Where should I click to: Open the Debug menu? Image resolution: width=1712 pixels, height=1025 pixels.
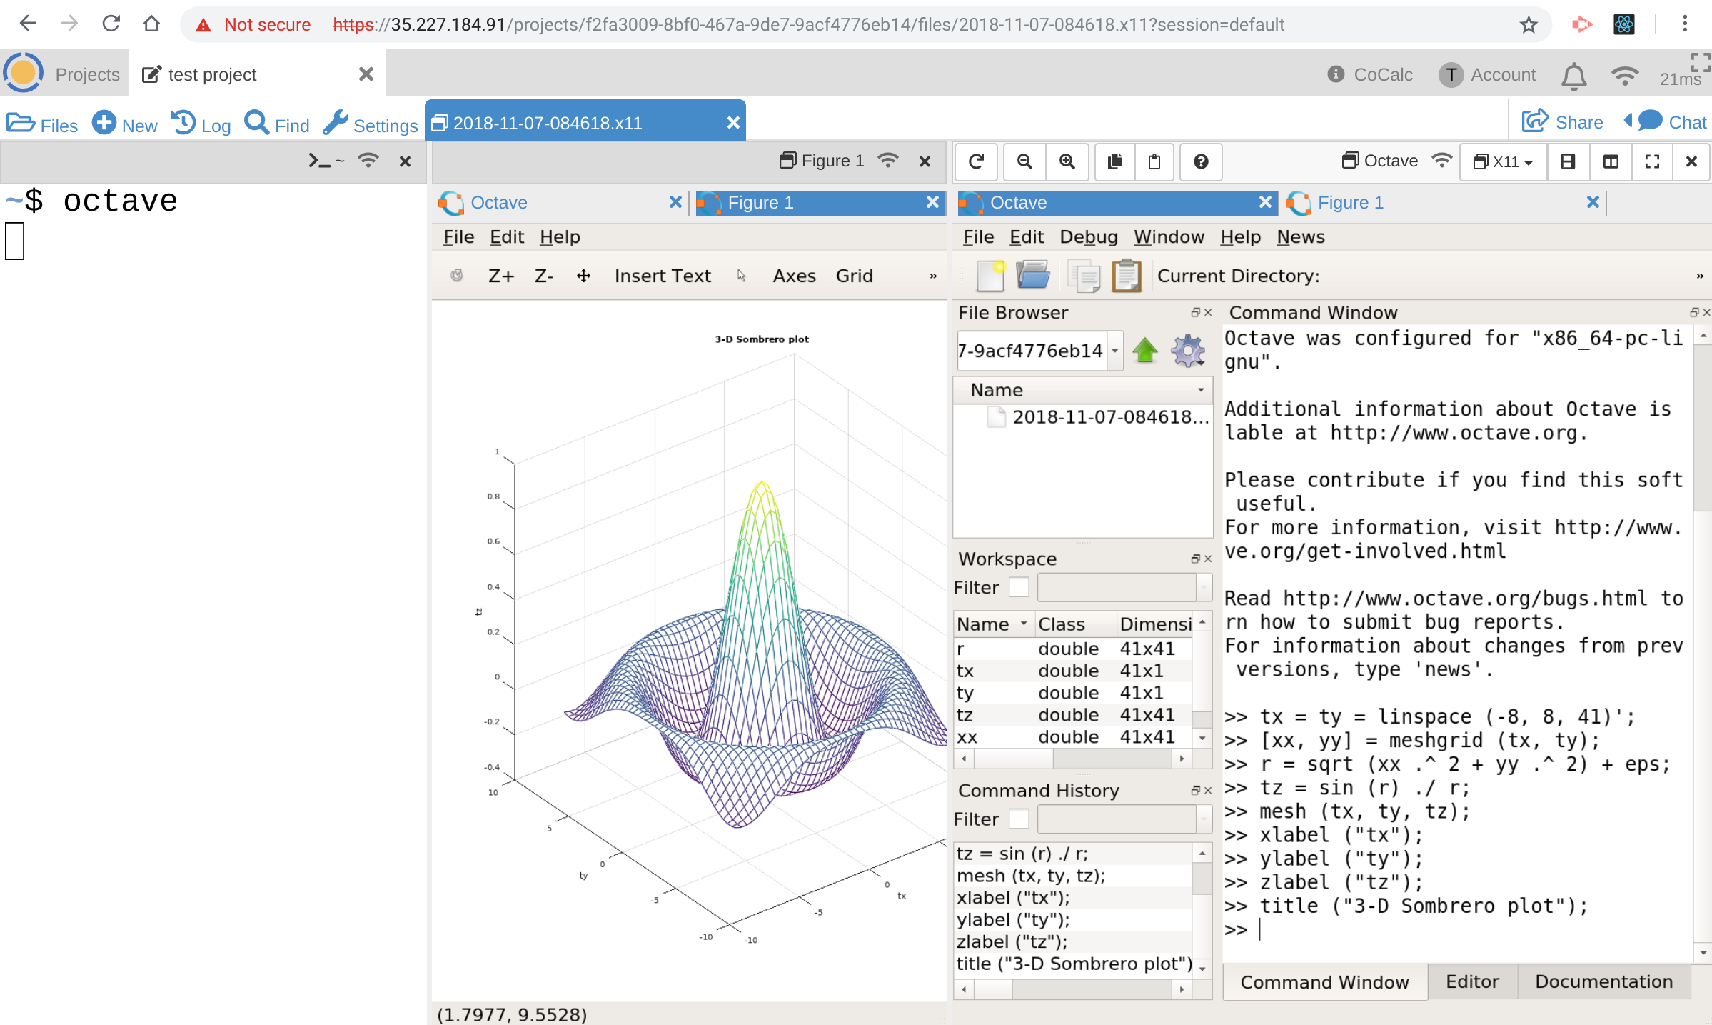pos(1088,236)
